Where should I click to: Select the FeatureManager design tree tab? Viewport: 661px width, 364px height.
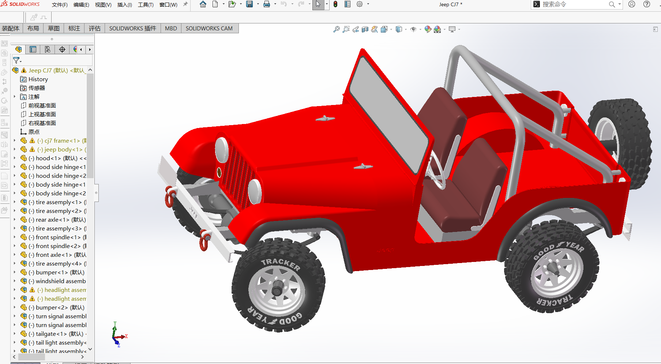[18, 49]
